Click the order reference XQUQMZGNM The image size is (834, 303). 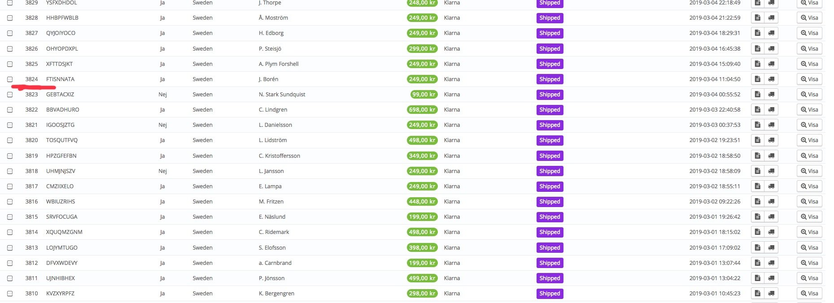click(64, 232)
